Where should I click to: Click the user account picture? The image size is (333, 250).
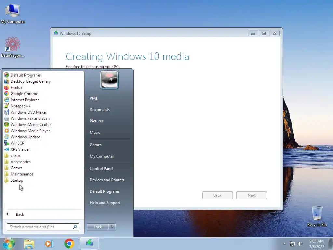(x=109, y=80)
